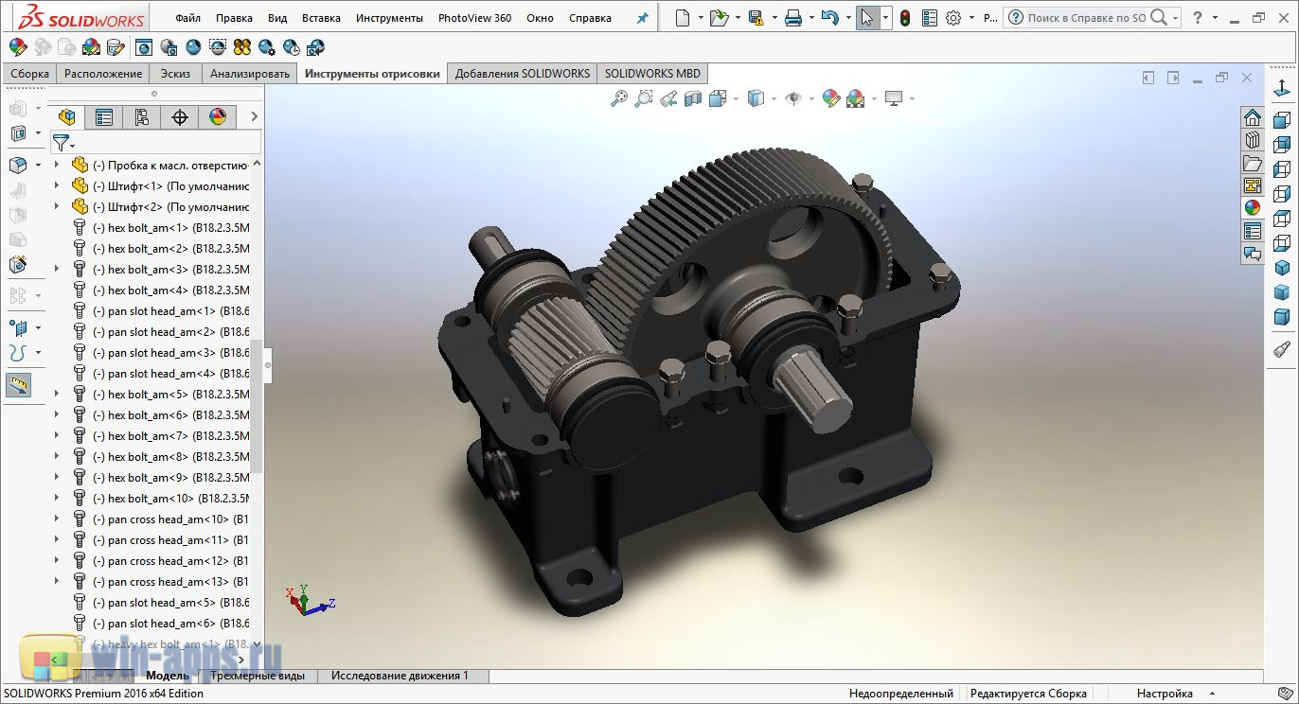Screen dimensions: 1299x704
Task: Switch to the Сборка ribbon tab
Action: coord(30,74)
